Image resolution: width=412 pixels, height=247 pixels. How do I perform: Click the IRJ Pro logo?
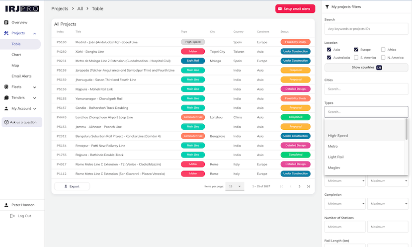point(22,8)
